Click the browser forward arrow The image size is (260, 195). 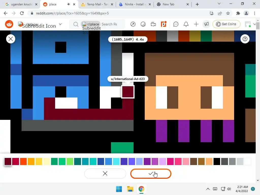click(14, 13)
